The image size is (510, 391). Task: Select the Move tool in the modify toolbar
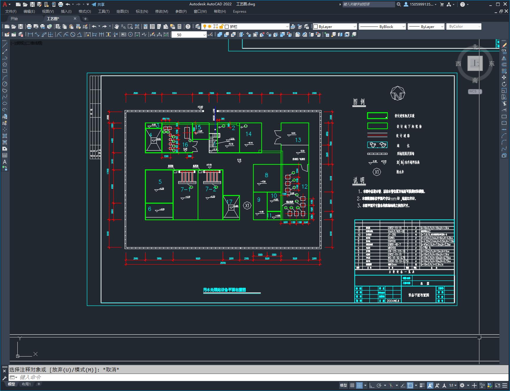click(x=504, y=77)
